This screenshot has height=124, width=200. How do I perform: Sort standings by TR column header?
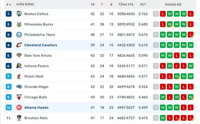coord(93,5)
